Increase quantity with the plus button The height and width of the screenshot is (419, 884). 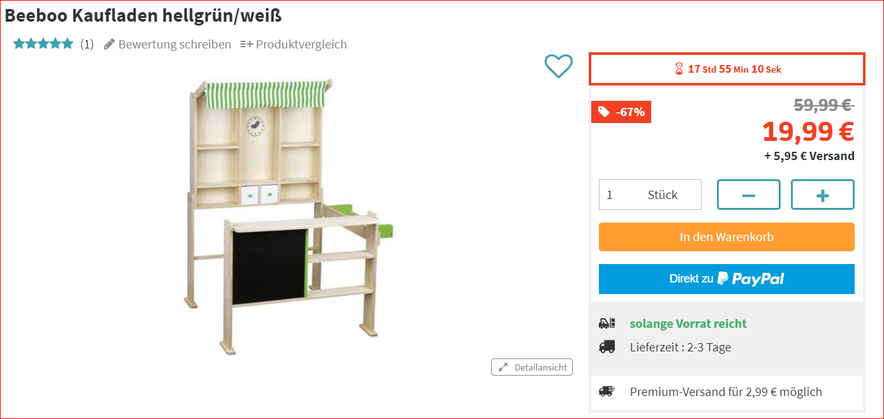coord(823,195)
